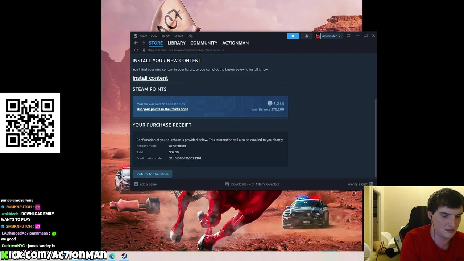Open the Help menu

click(x=190, y=36)
